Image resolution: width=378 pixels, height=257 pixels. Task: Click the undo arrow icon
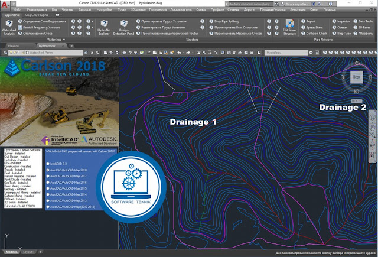(x=179, y=53)
